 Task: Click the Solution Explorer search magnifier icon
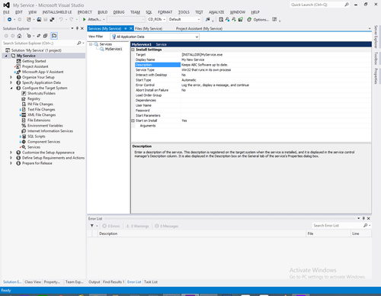[79, 43]
